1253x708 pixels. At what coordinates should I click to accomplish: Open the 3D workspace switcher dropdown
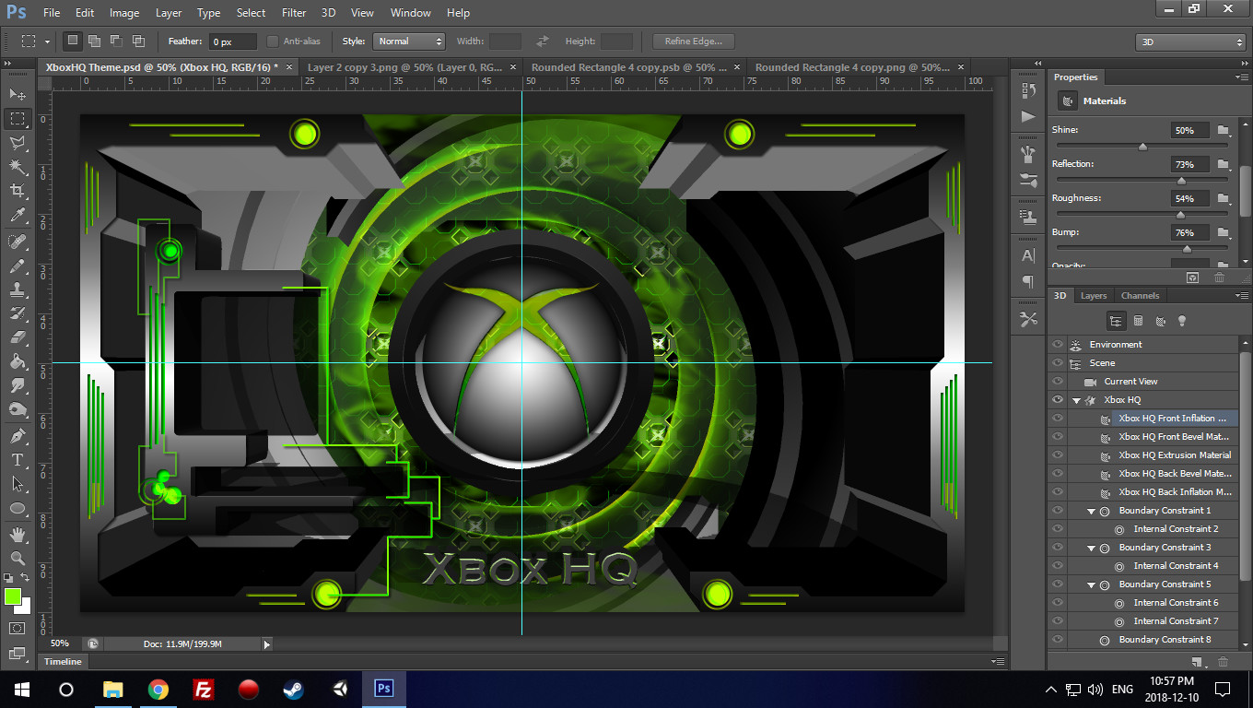pyautogui.click(x=1190, y=41)
